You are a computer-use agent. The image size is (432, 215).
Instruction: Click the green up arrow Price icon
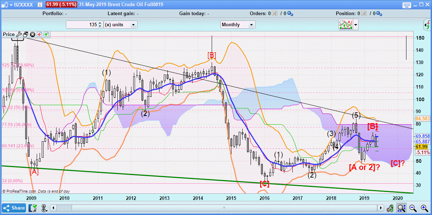point(46,35)
